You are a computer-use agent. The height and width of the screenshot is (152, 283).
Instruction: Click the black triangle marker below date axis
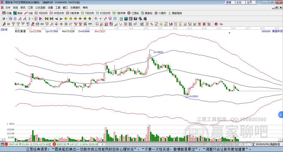point(229,33)
